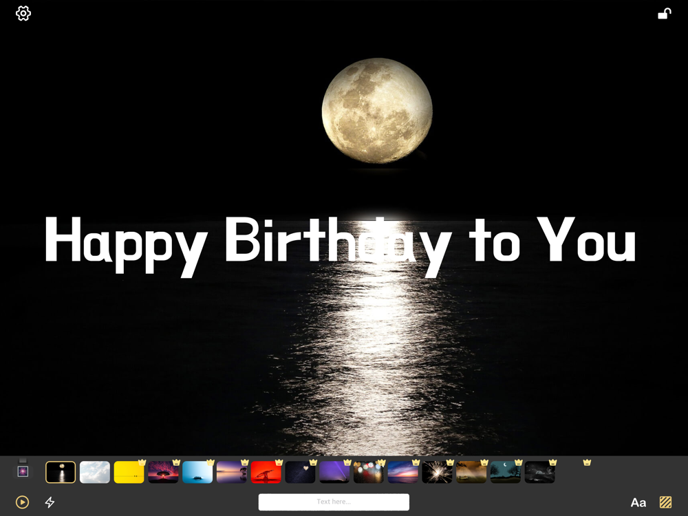Choose the crescent moon trees background thumbnail
Viewport: 688px width, 516px height.
(506, 472)
